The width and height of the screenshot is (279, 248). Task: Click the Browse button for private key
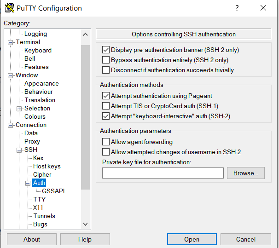(246, 173)
